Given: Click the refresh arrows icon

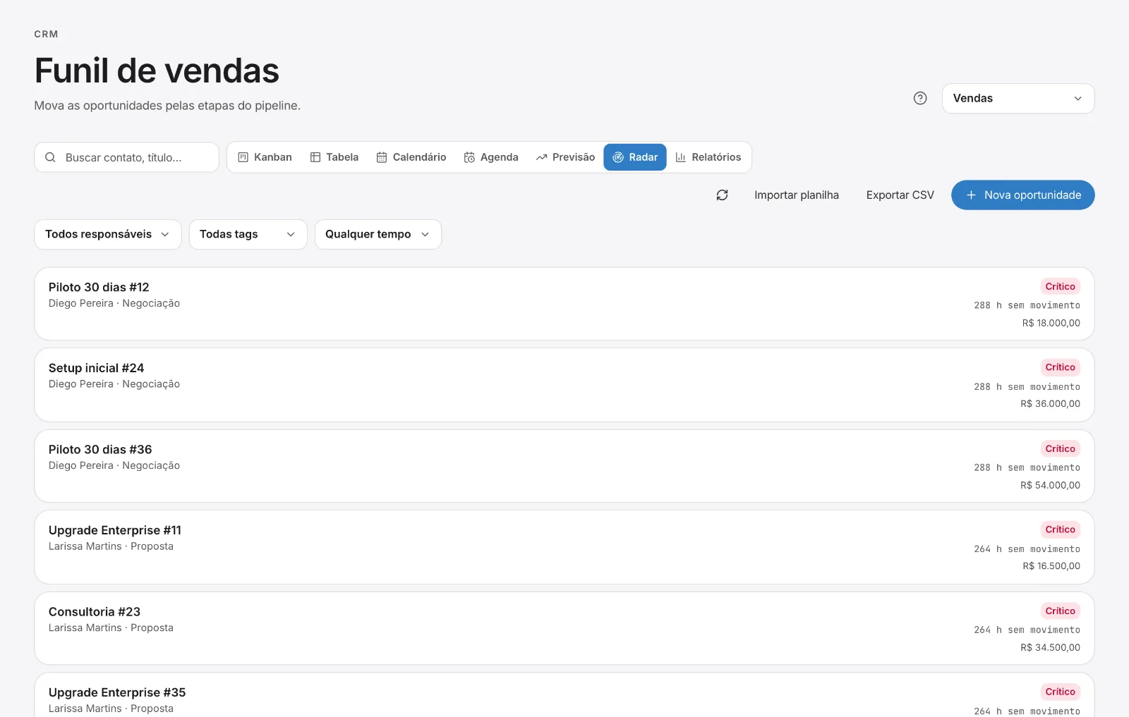Looking at the screenshot, I should pyautogui.click(x=722, y=195).
